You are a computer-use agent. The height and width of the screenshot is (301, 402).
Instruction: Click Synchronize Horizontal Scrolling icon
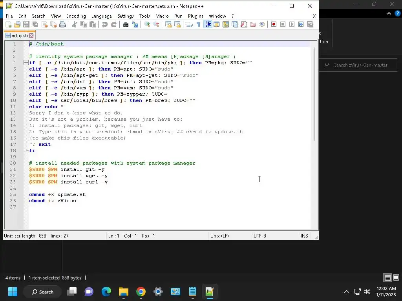pos(177,24)
